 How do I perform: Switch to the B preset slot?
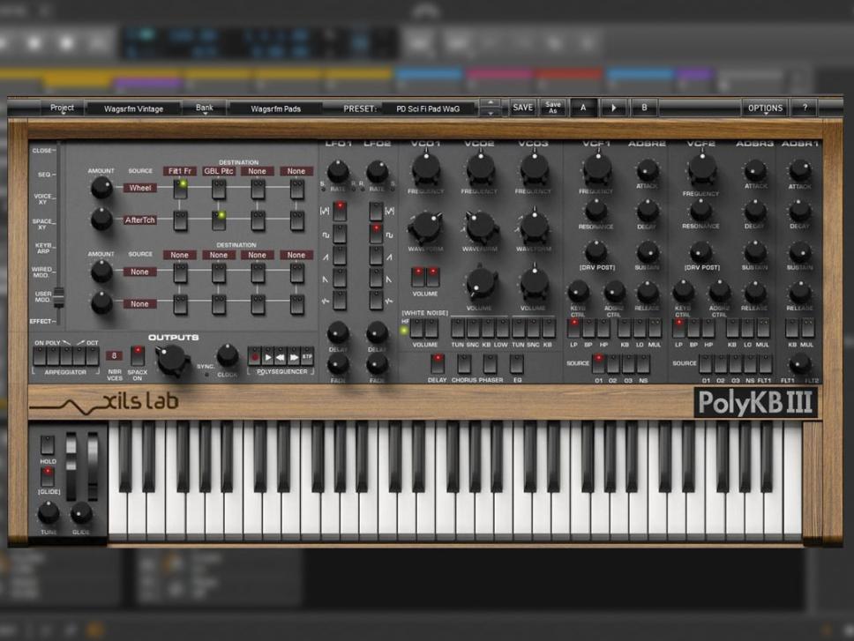click(644, 107)
